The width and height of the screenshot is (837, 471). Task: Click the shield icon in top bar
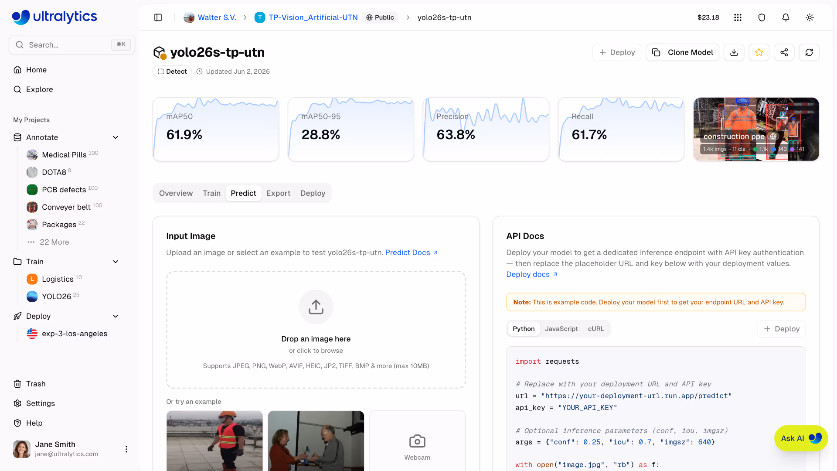coord(762,17)
